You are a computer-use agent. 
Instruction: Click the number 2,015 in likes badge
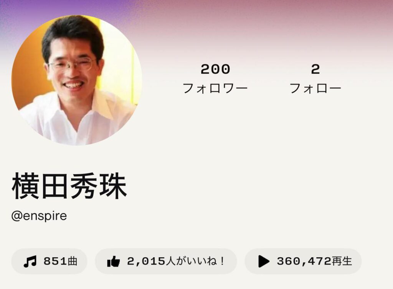[x=146, y=261]
